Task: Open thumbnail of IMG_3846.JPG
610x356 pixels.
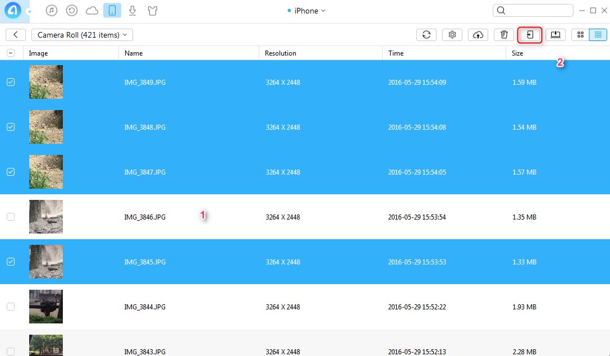Action: click(x=46, y=217)
